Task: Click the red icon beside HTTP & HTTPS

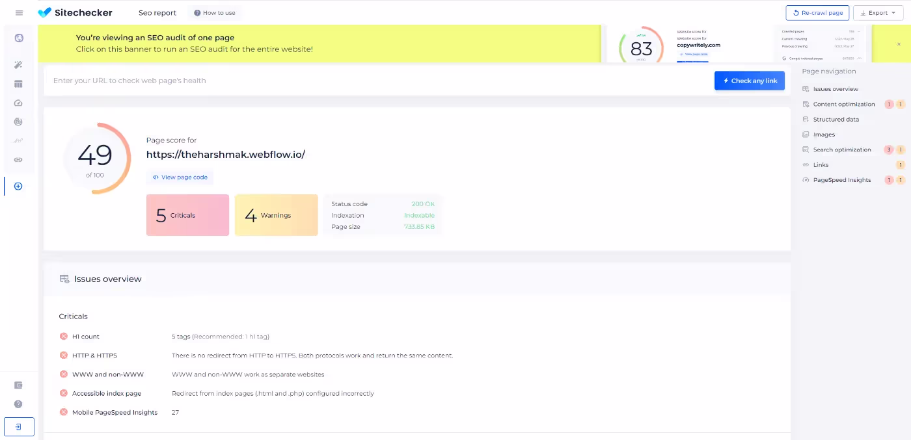Action: pyautogui.click(x=64, y=355)
